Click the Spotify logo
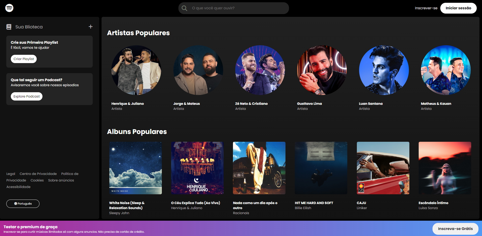Viewport: 482px width, 236px height. 9,8
